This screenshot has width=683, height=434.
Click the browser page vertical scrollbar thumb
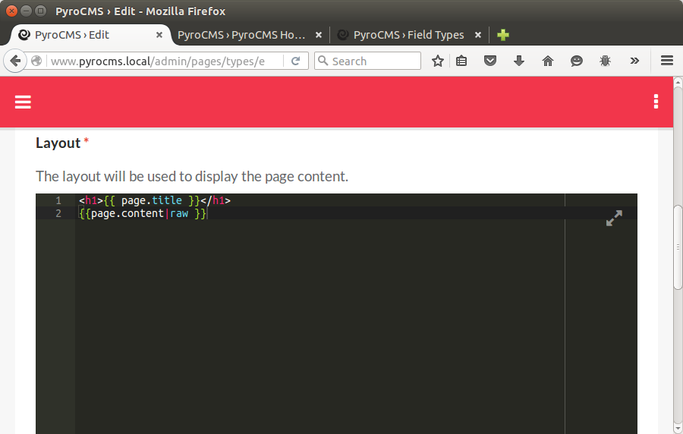click(678, 247)
